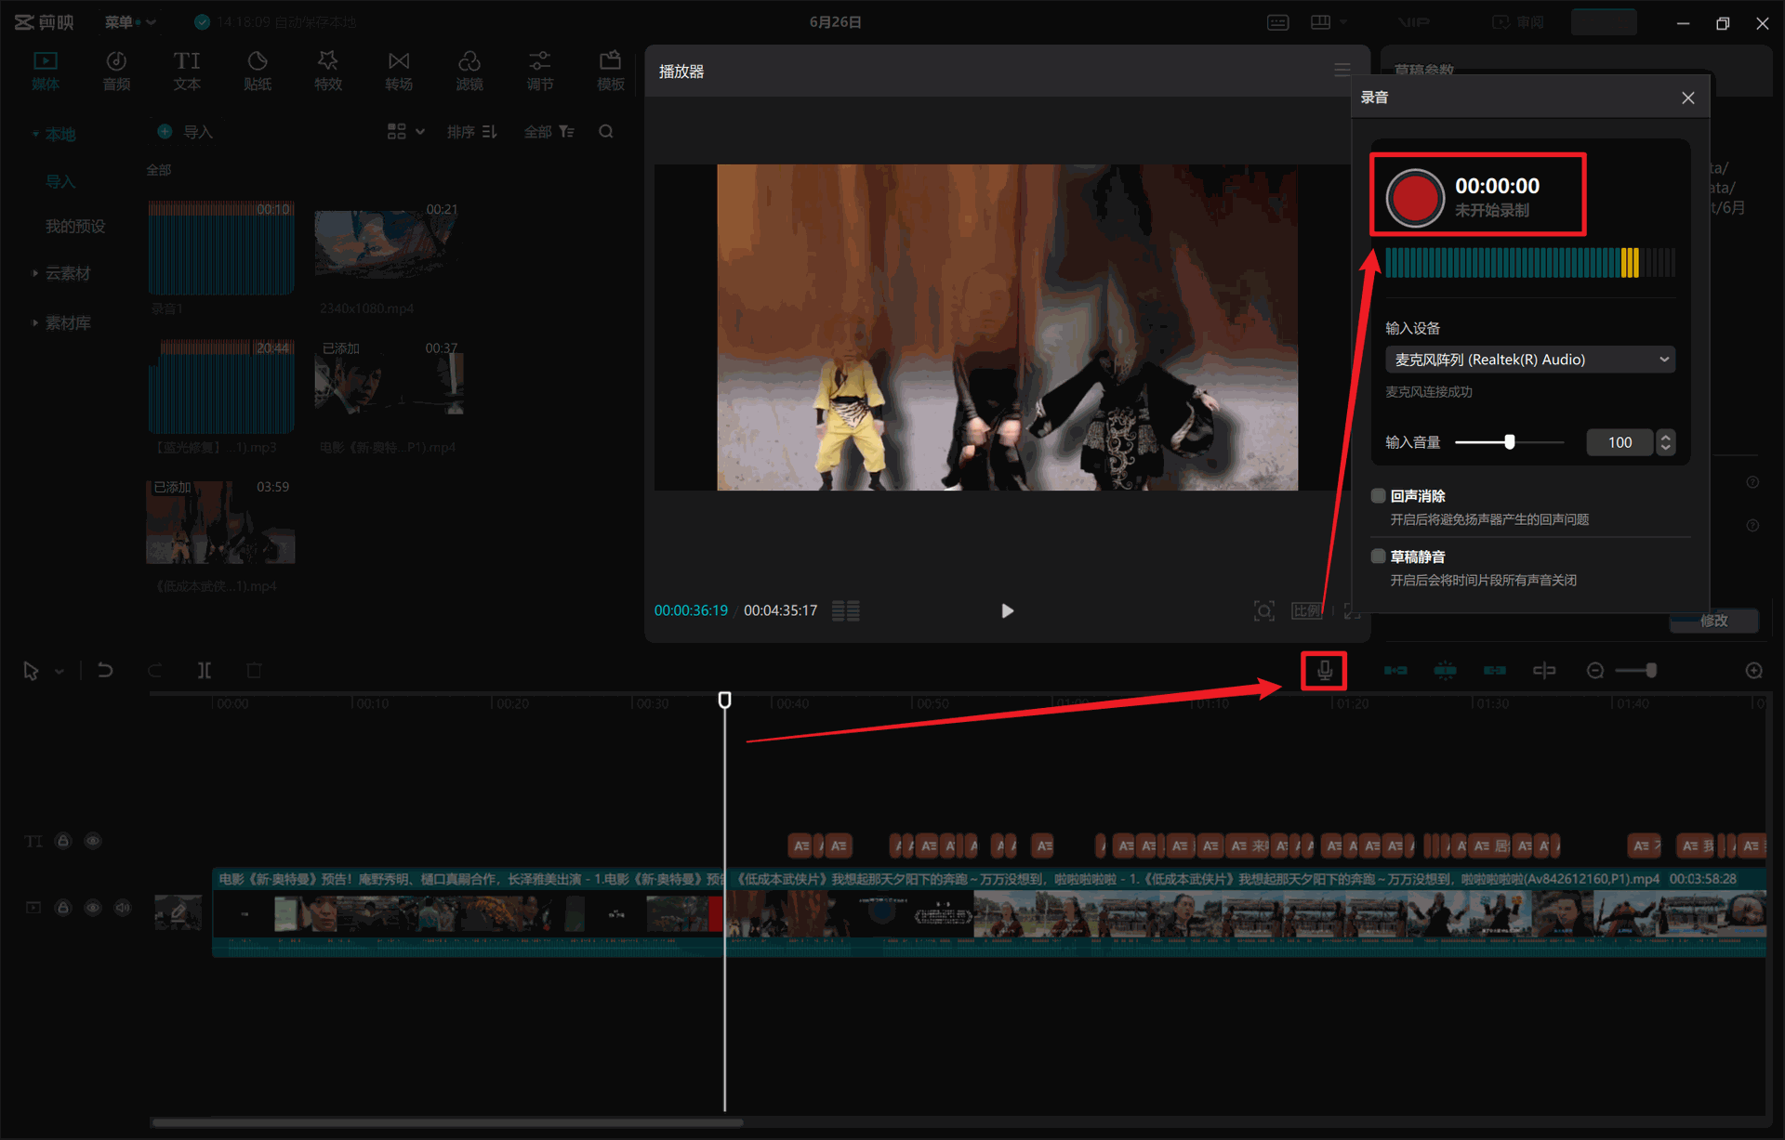Adjust the 输入音量 volume slider handle
This screenshot has height=1140, width=1785.
coord(1510,442)
